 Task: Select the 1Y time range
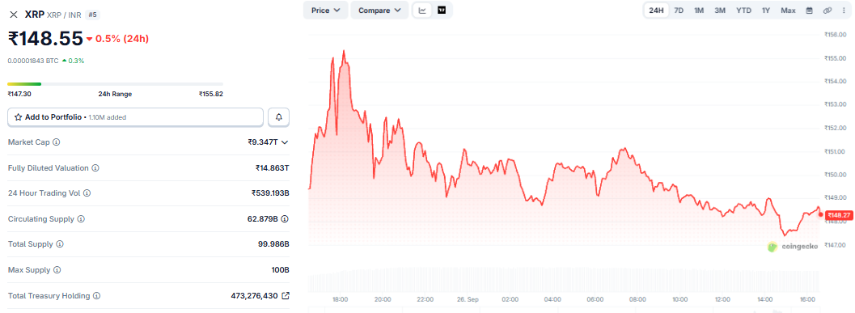[766, 11]
